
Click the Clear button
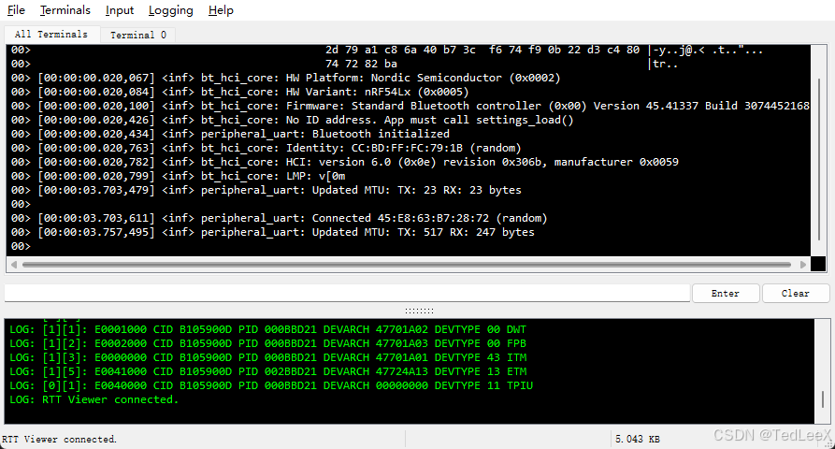796,294
